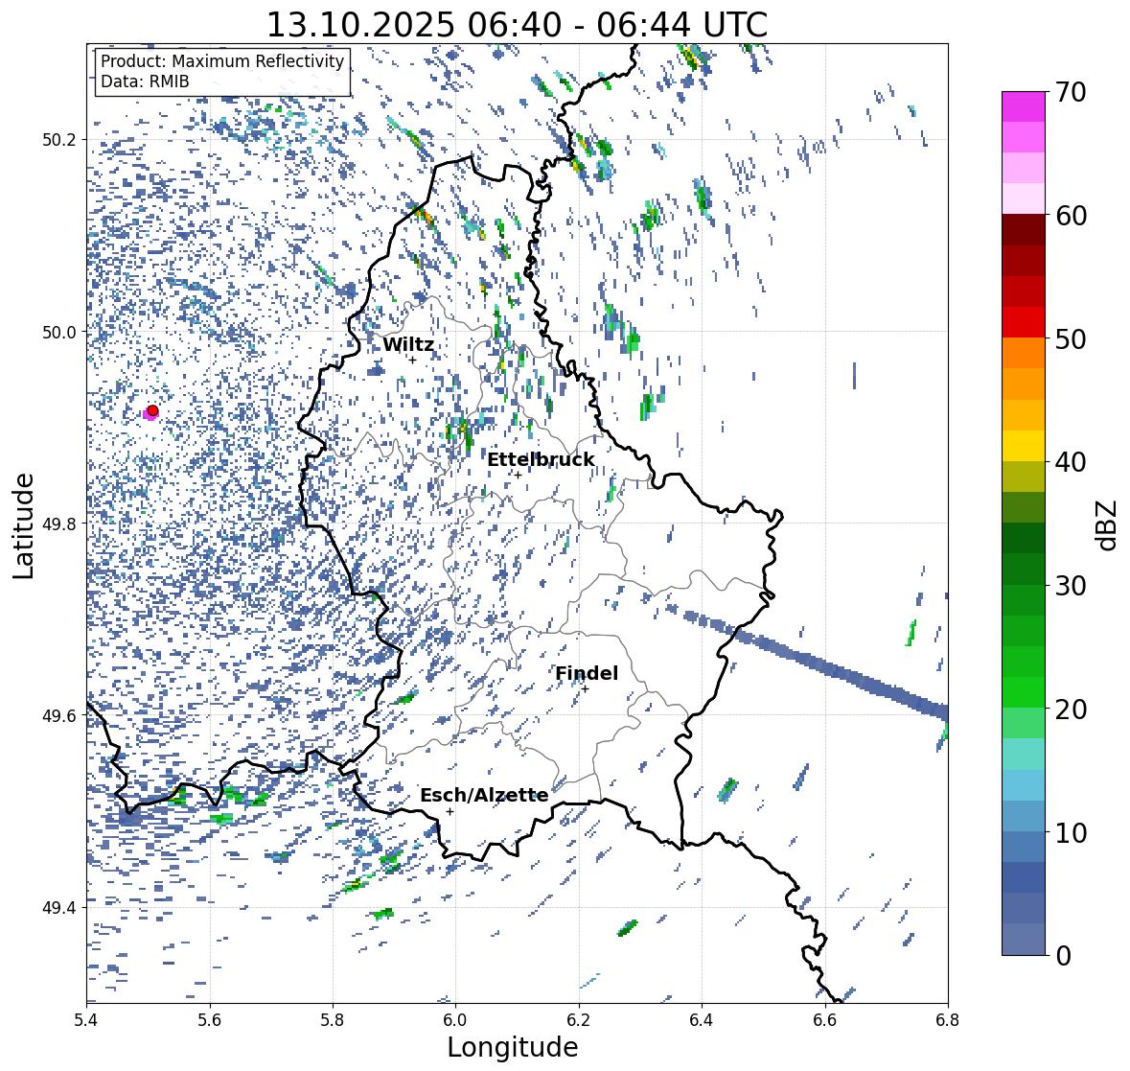Viewport: 1130px width, 1071px height.
Task: Click the Findel city label
Action: click(587, 673)
